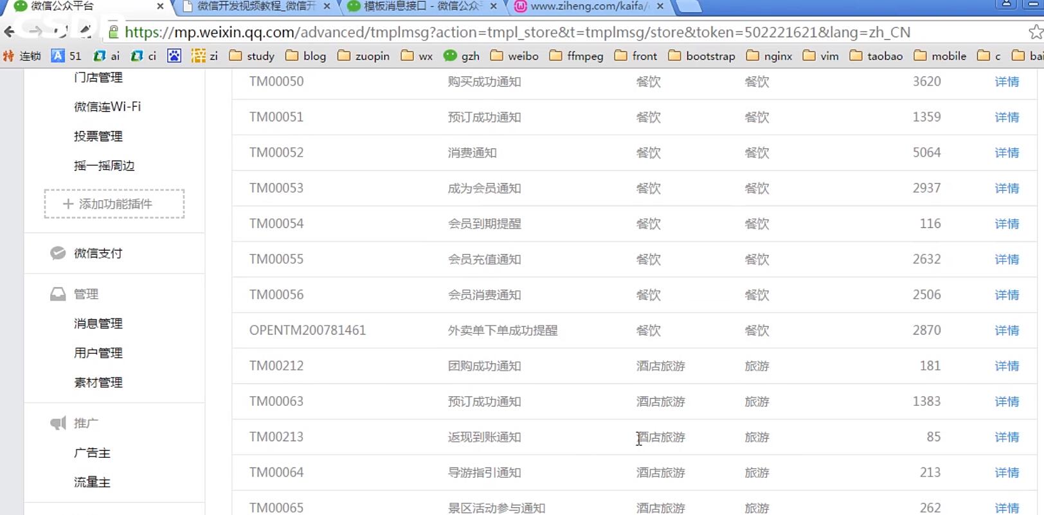Select the 返现到账通知 title text
Image resolution: width=1044 pixels, height=515 pixels.
coord(484,437)
